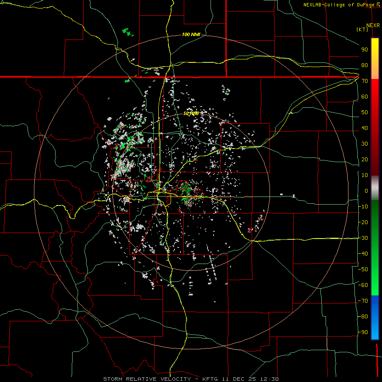Click the -50 scale label

(x=363, y=270)
